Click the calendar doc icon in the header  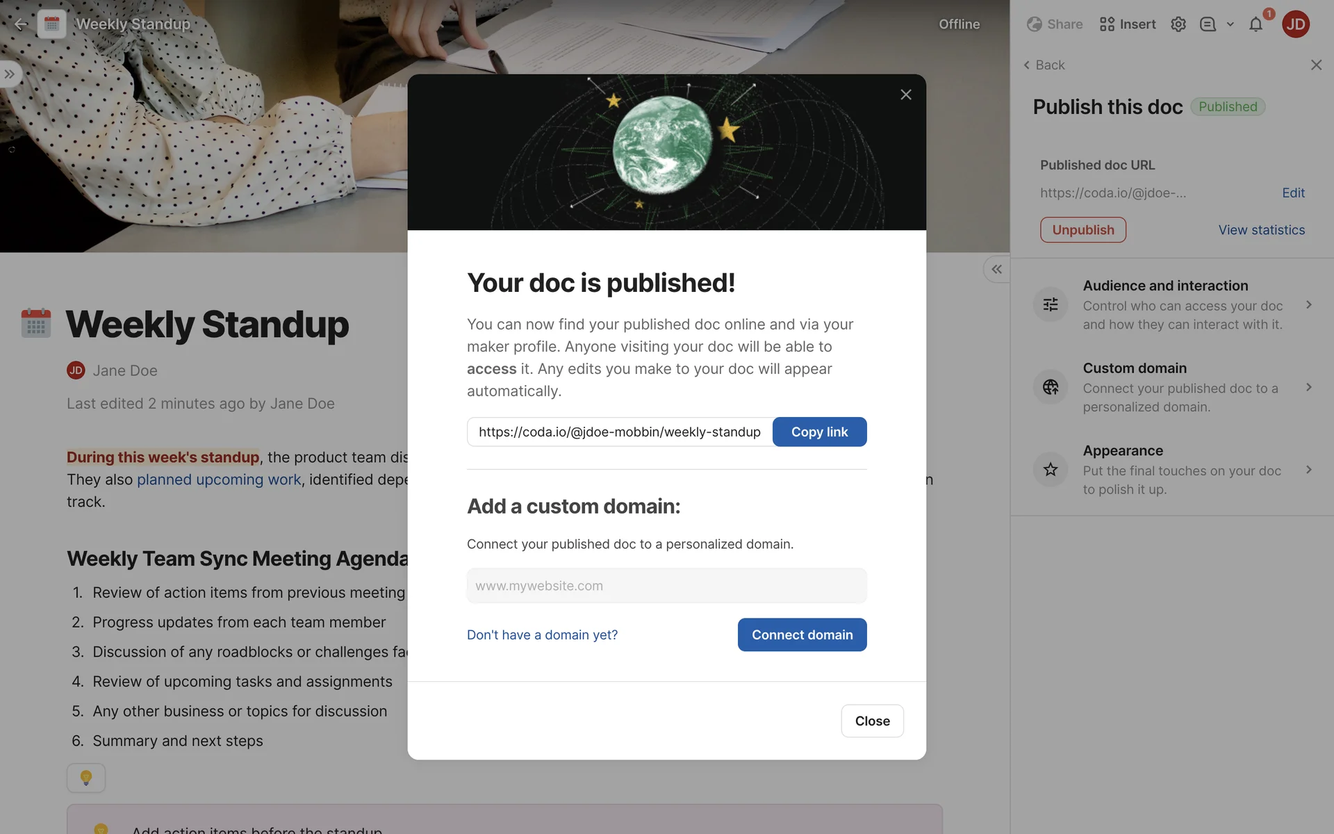pyautogui.click(x=51, y=24)
